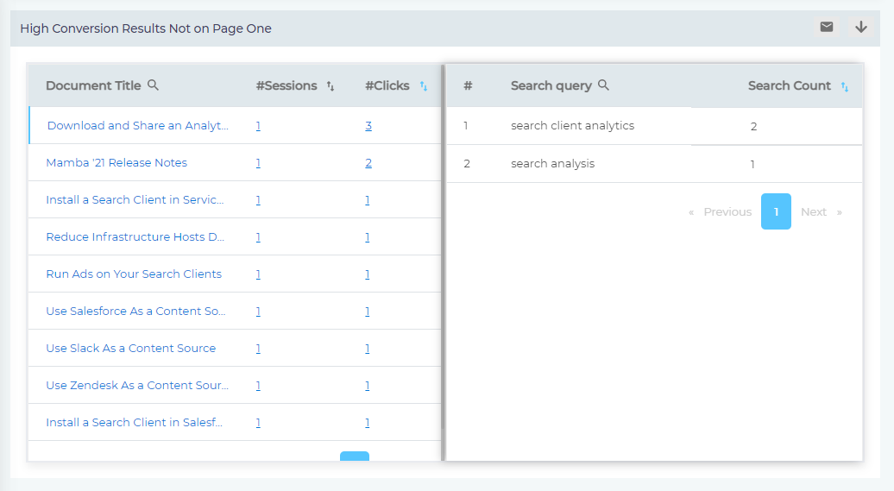This screenshot has height=491, width=894.
Task: Open Mamba '21 Release Notes link
Action: 116,163
